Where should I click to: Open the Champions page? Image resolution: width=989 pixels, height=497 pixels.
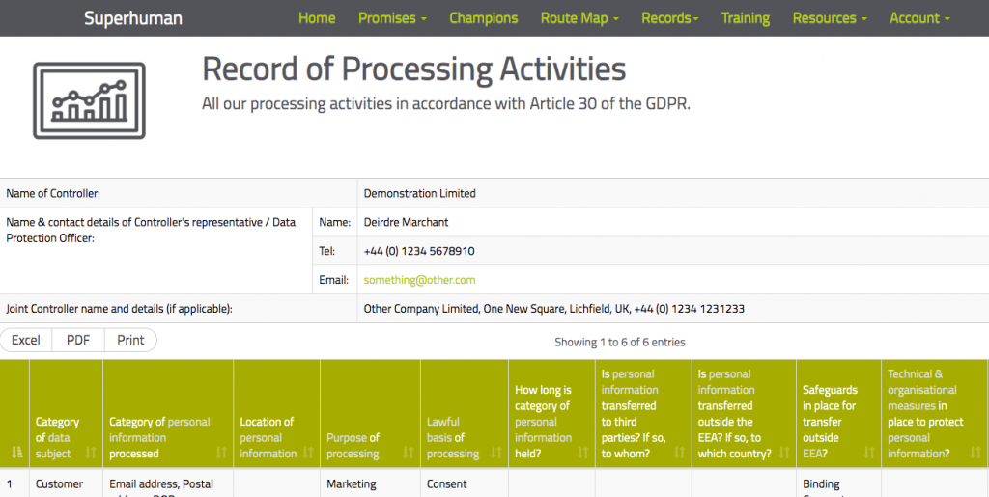click(483, 18)
